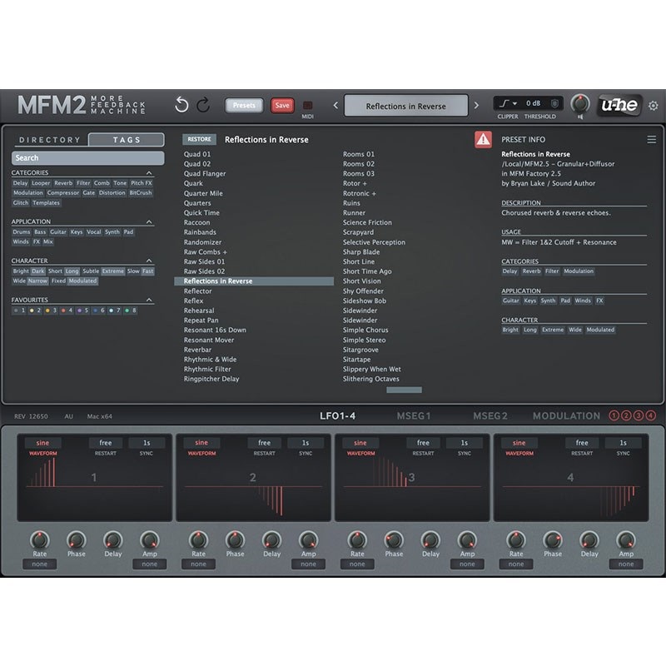The width and height of the screenshot is (666, 666).
Task: Select modulation slot circle 1
Action: coord(614,415)
